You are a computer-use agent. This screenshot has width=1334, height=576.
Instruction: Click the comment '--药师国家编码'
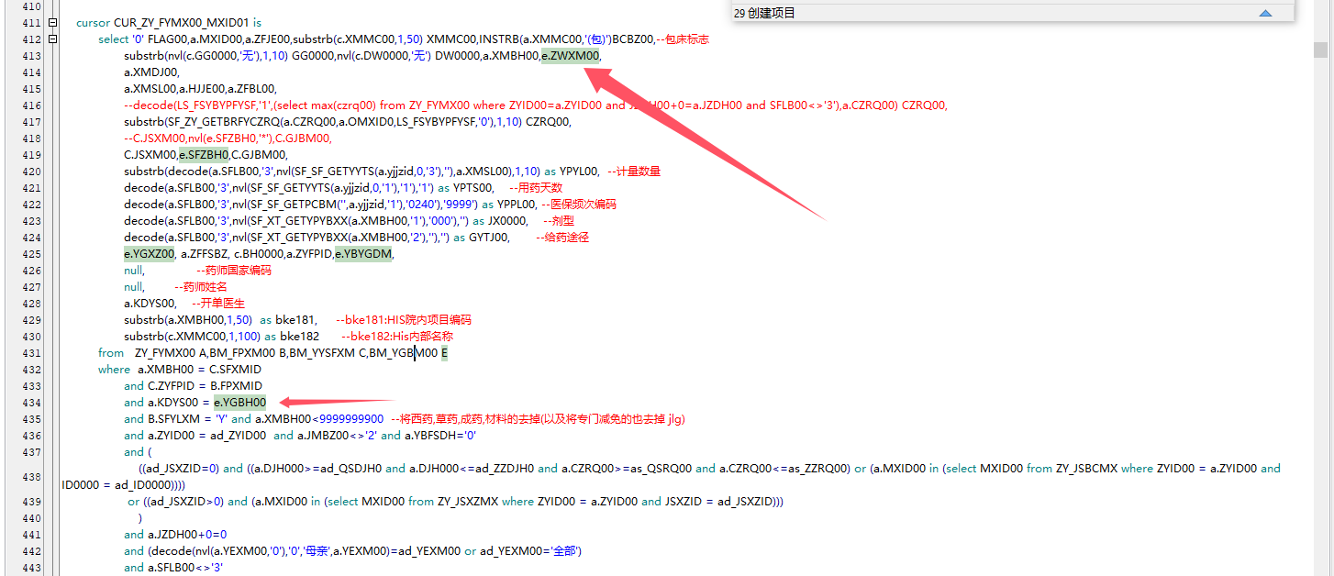tap(234, 271)
